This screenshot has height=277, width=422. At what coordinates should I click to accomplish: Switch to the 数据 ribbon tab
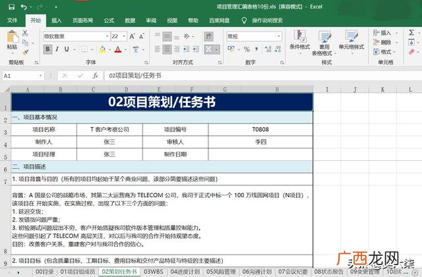point(130,20)
